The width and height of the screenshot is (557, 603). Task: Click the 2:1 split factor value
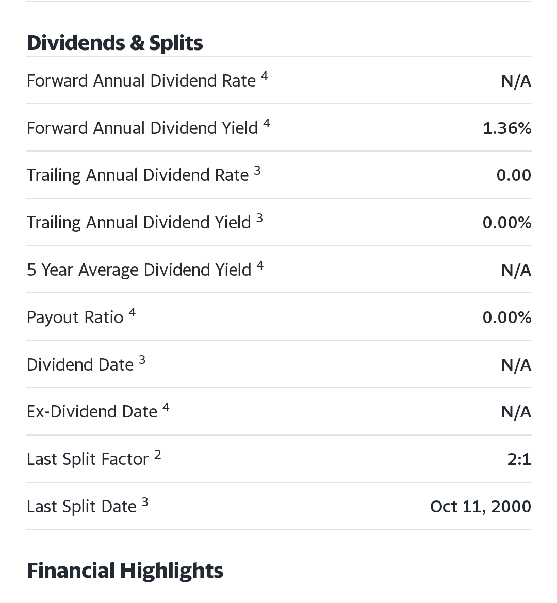click(519, 459)
